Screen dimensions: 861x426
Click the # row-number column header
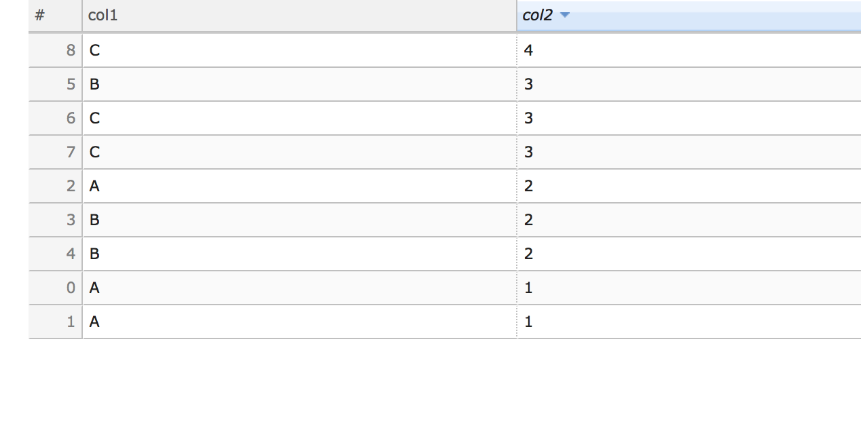[39, 14]
